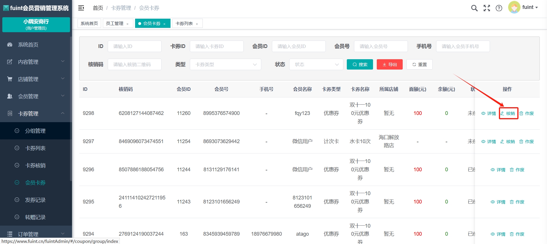Expand the 卡券类型 dropdown
Image resolution: width=547 pixels, height=244 pixels.
(x=225, y=64)
